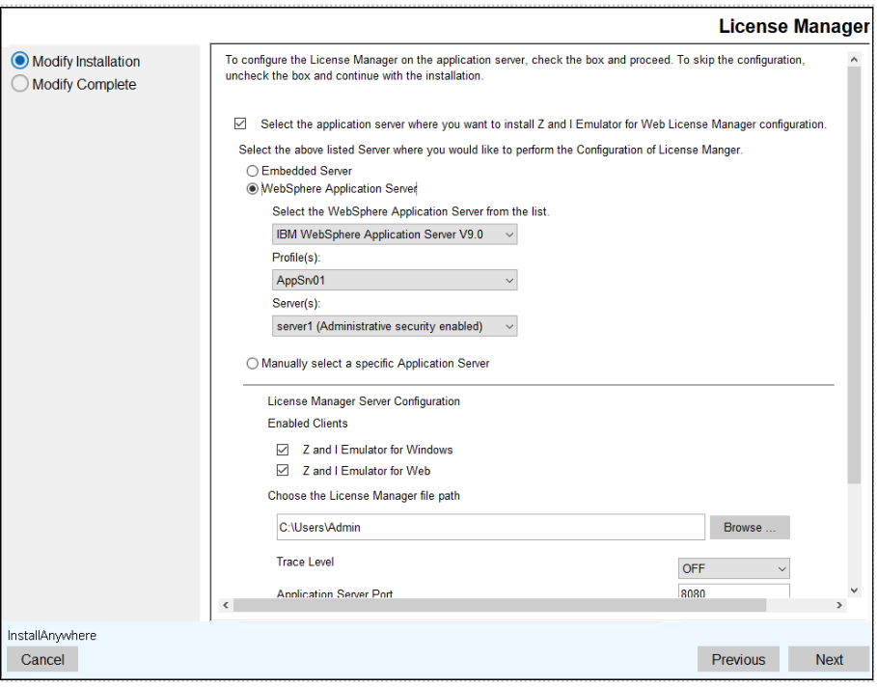The height and width of the screenshot is (687, 877).
Task: Expand the AppSrv01 profile dropdown
Action: (x=394, y=281)
